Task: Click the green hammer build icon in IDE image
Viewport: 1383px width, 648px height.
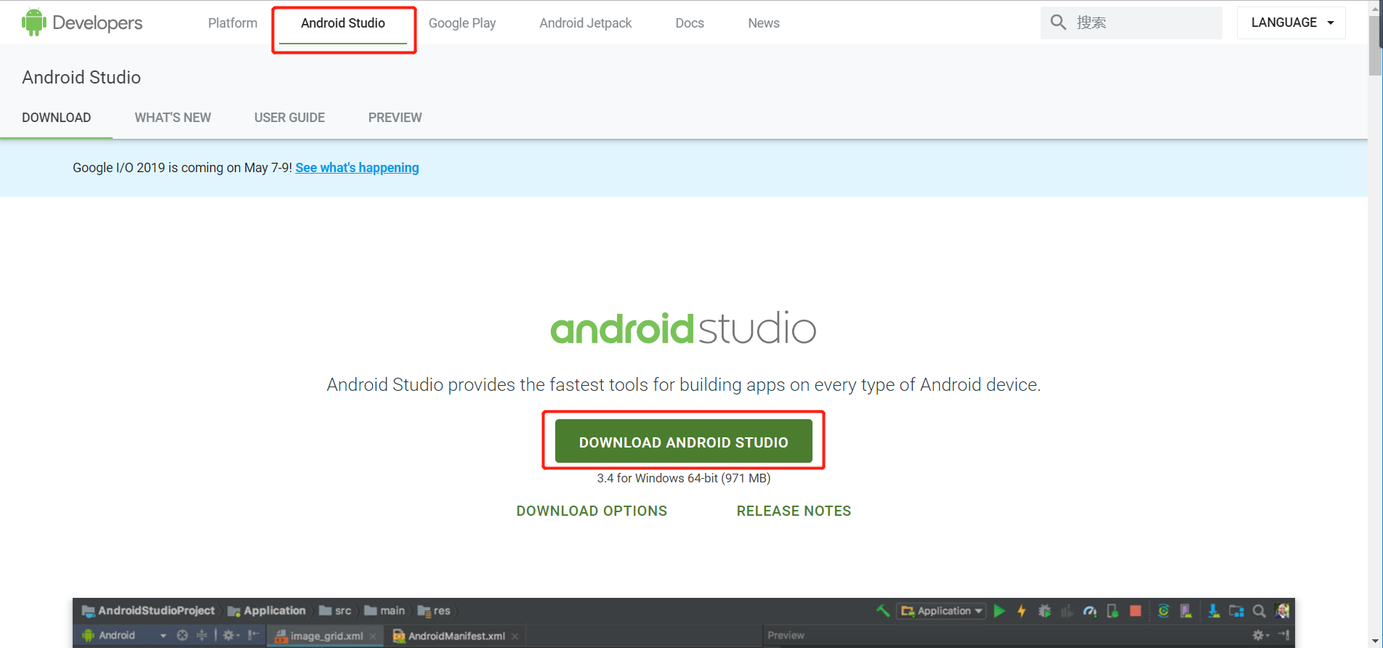Action: [x=883, y=611]
